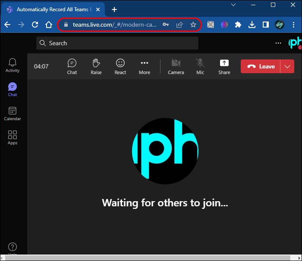Open the screenshot capture extension icon
Image resolution: width=302 pixels, height=261 pixels.
[x=211, y=25]
